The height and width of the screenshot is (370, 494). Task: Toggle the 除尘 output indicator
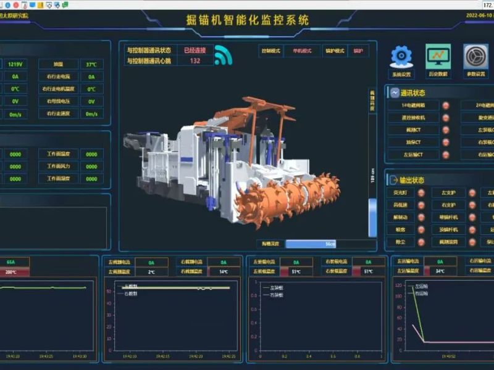[422, 242]
